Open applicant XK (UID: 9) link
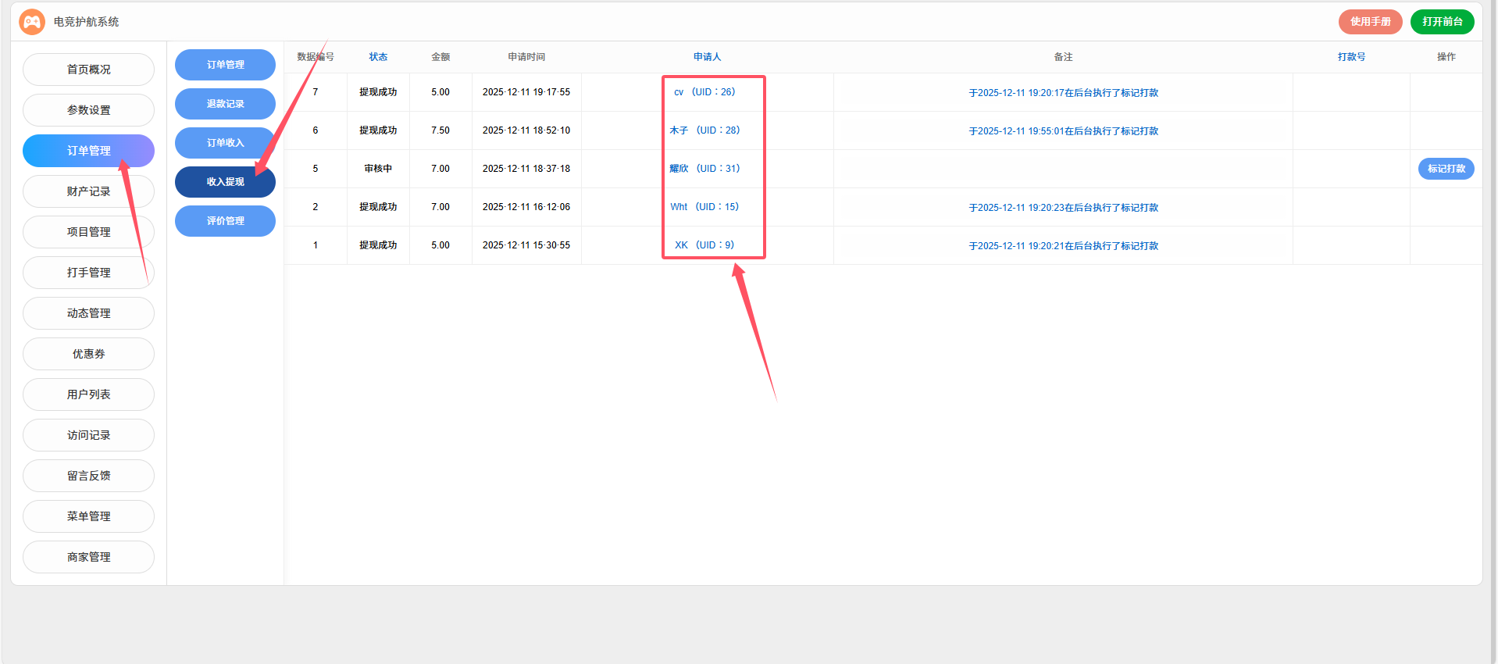This screenshot has height=664, width=1498. (704, 245)
